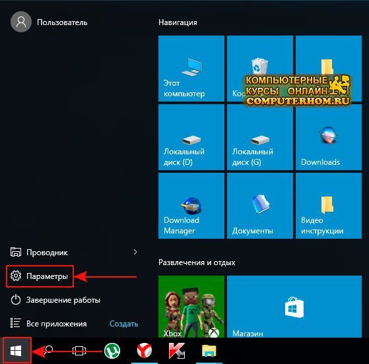
Task: Launch Yandex browser from the taskbar
Action: (145, 351)
